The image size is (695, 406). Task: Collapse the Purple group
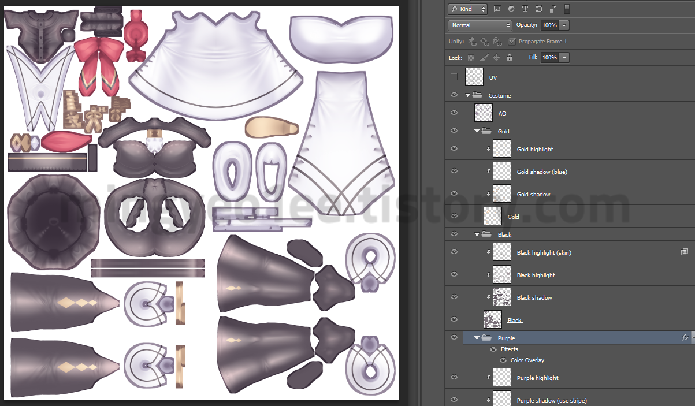[x=477, y=338]
